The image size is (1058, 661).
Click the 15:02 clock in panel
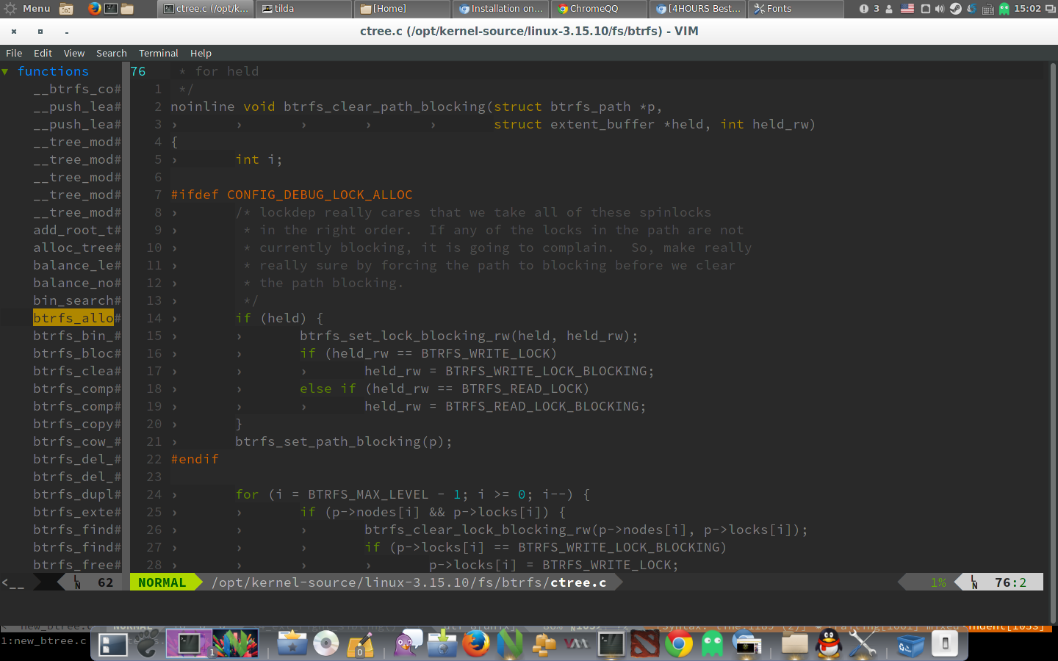[1027, 9]
